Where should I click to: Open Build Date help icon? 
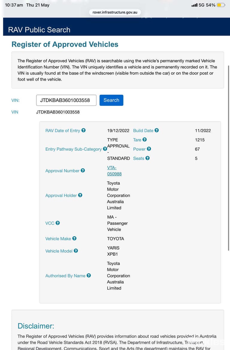click(x=157, y=130)
